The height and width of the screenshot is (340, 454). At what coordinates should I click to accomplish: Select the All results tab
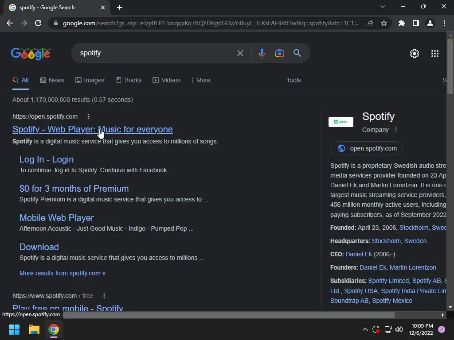(20, 80)
